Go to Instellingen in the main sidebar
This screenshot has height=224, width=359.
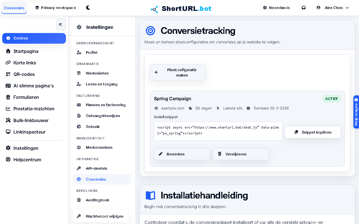click(x=34, y=148)
